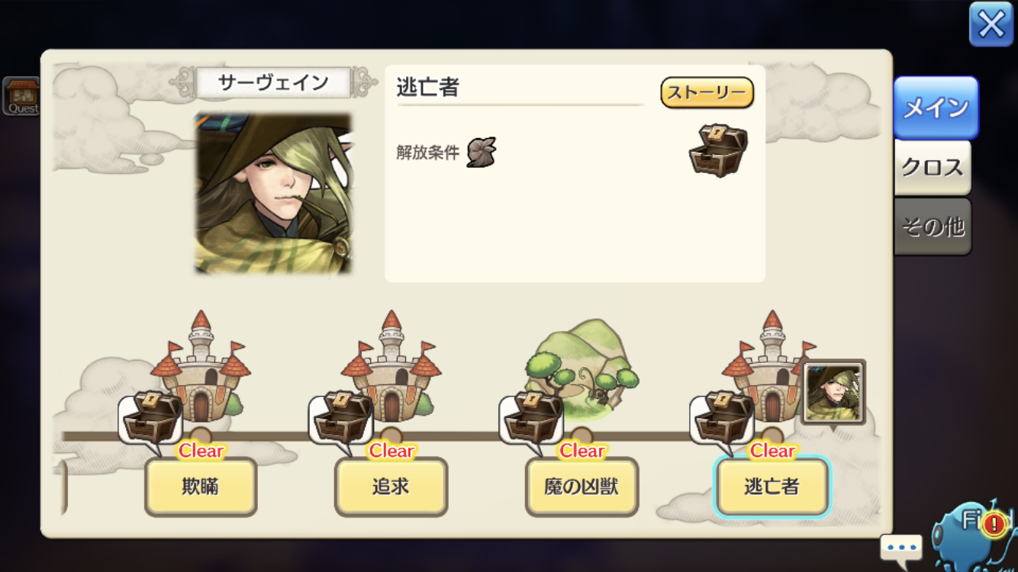Click the ストーリー button
Image resolution: width=1018 pixels, height=572 pixels.
tap(707, 93)
